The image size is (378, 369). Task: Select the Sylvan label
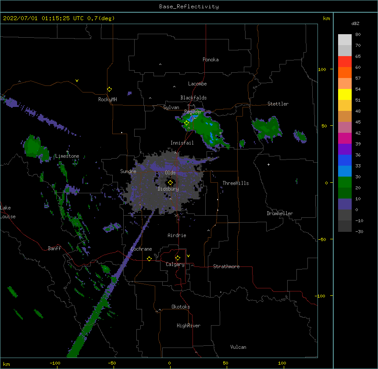[171, 107]
